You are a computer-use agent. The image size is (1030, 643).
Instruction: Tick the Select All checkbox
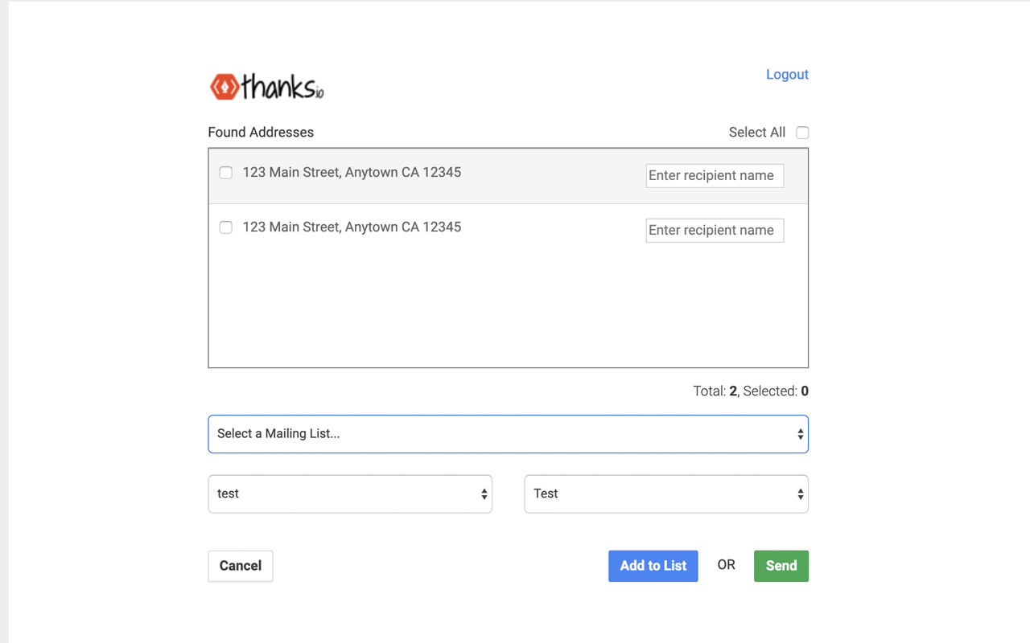tap(802, 133)
